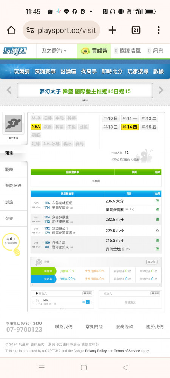The height and width of the screenshot is (378, 170).
Task: Switch to the 榮譽 sidebar tab
Action: (14, 218)
